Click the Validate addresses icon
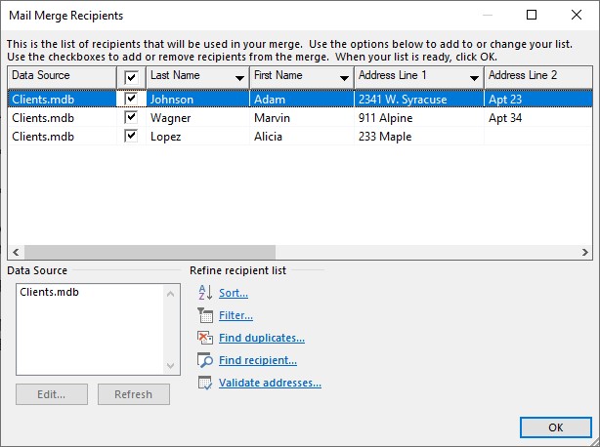The width and height of the screenshot is (600, 447). point(205,383)
